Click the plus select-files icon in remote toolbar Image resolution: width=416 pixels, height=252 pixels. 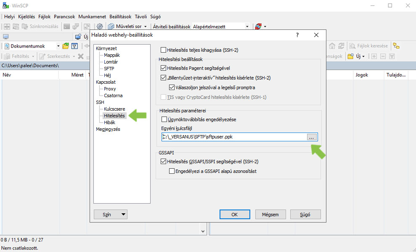(x=374, y=56)
